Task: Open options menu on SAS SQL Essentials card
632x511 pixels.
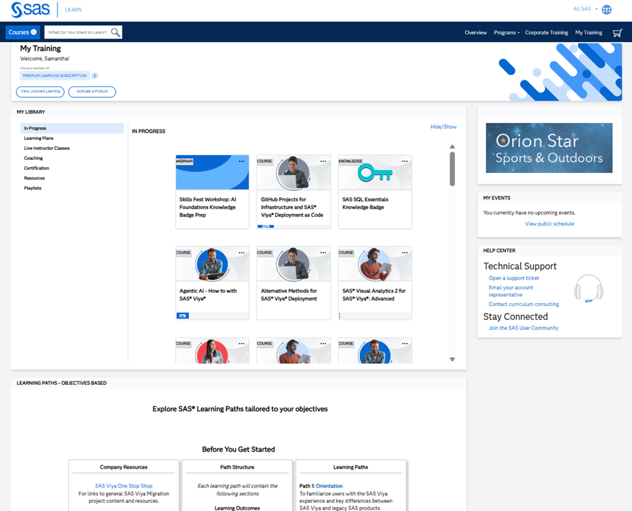Action: pos(404,161)
